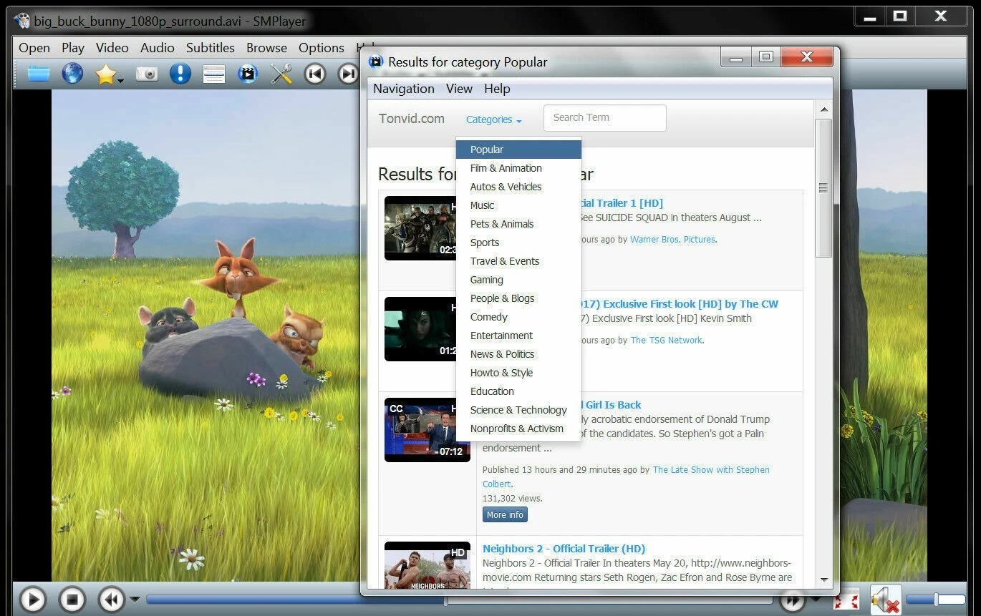Viewport: 981px width, 616px height.
Task: Open the Subtitles menu
Action: (211, 48)
